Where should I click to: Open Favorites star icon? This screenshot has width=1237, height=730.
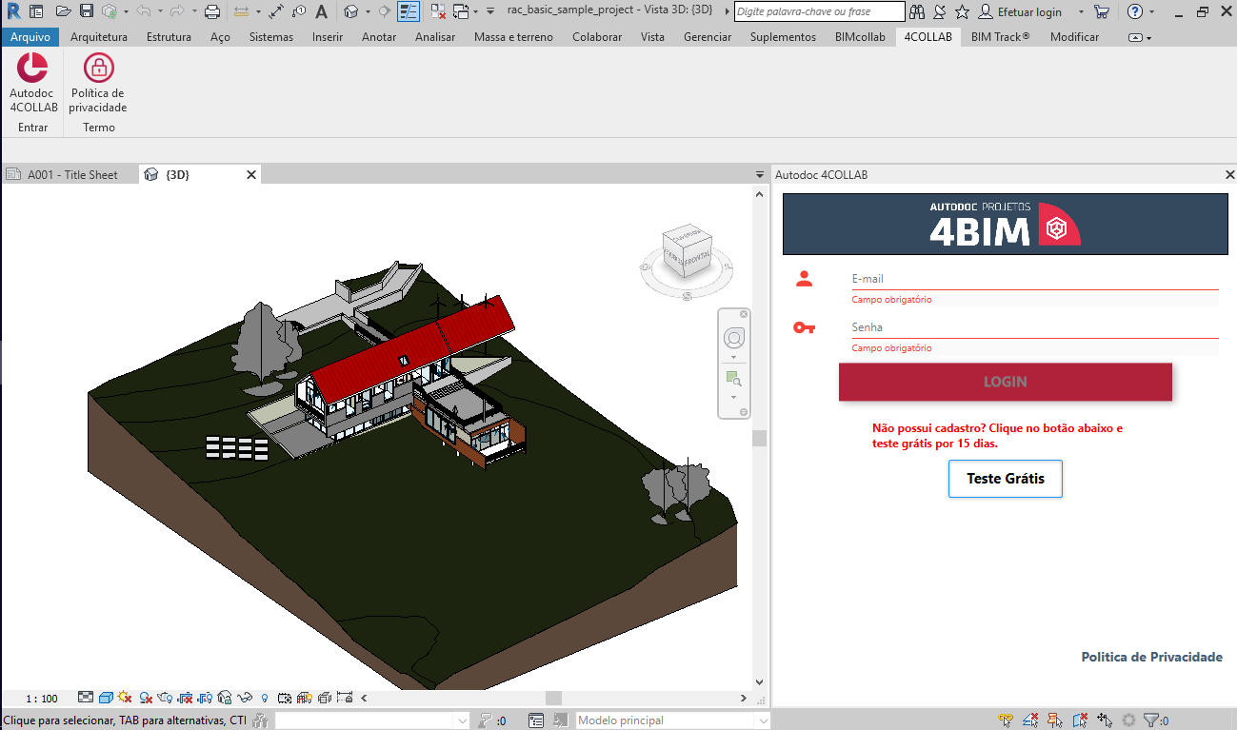[x=962, y=11]
